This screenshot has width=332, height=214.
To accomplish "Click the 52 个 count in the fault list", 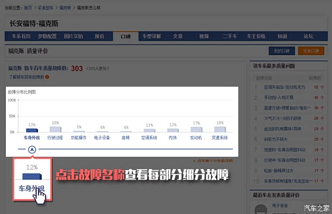I will pos(319,87).
